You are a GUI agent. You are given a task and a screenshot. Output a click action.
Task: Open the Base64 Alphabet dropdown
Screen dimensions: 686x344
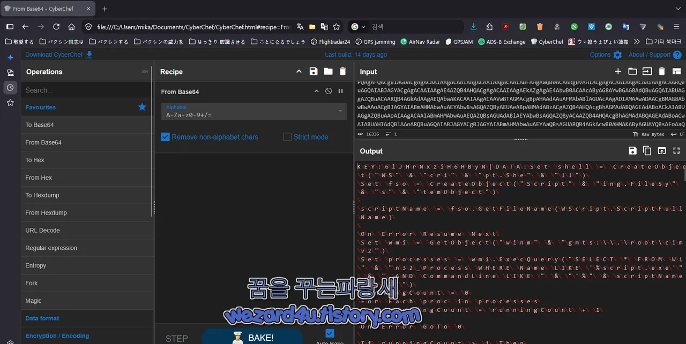click(x=254, y=111)
